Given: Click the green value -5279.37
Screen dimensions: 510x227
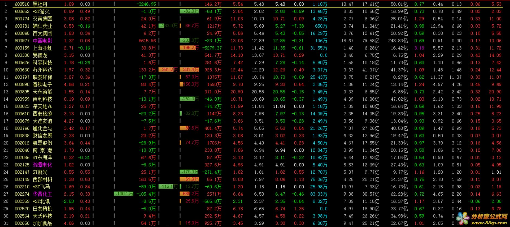Looking at the screenshot, I should [x=212, y=48].
